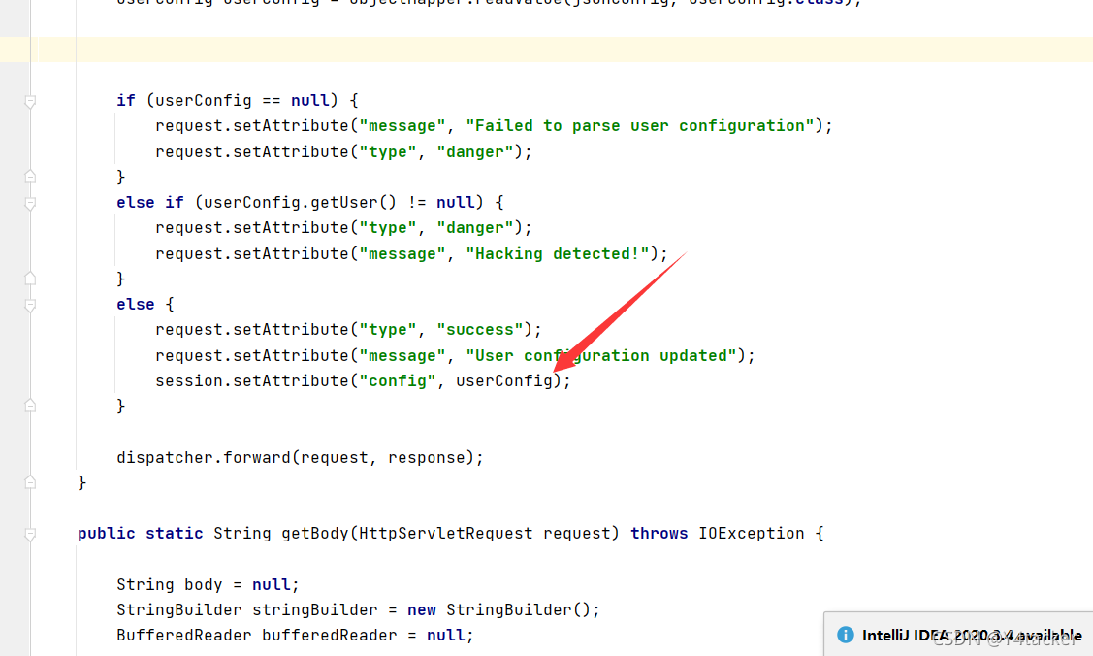Click the session.setAttribute("config", userConfig) line
This screenshot has height=656, width=1093.
[363, 381]
